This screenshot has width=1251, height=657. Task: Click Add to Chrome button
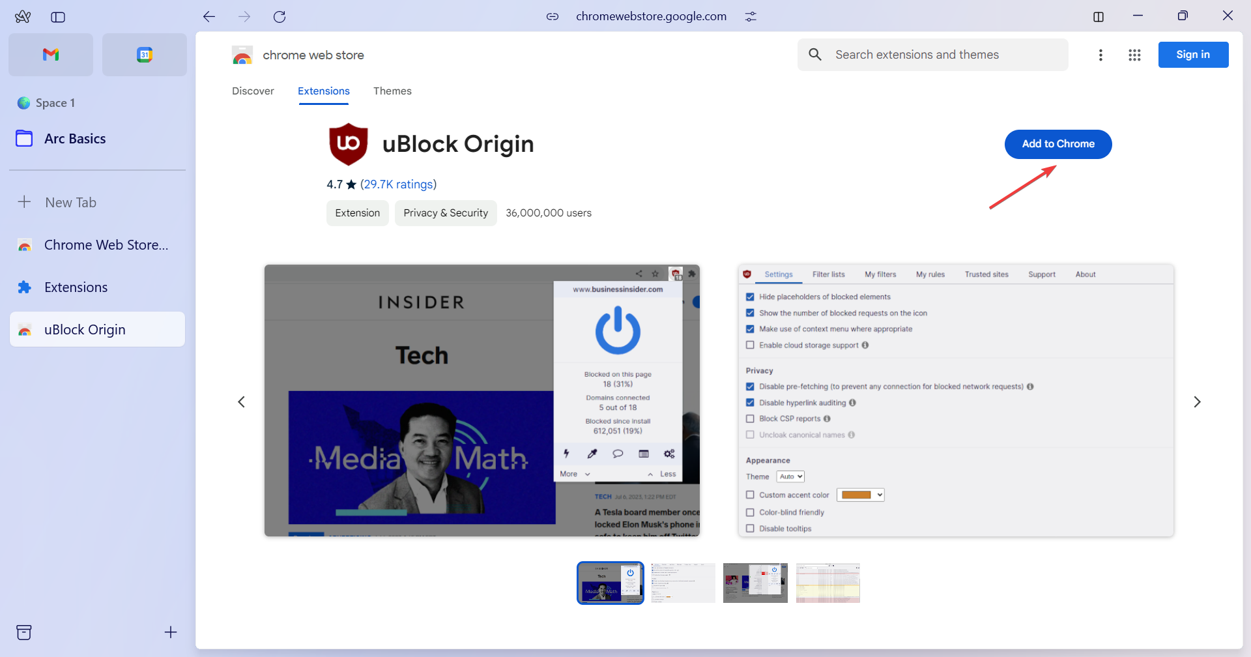click(1058, 144)
